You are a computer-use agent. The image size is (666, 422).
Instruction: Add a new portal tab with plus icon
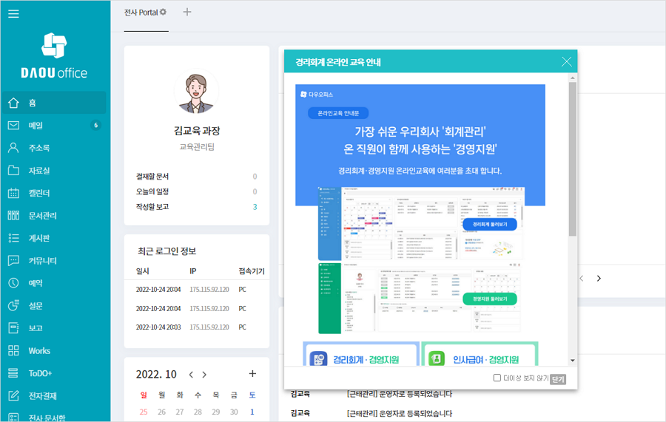(187, 12)
